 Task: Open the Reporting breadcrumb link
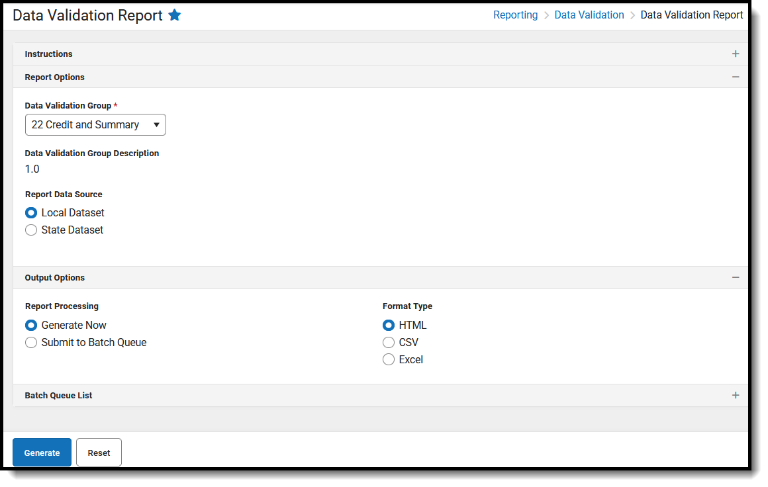[x=515, y=15]
